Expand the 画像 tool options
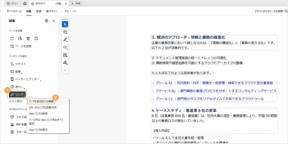 click(x=17, y=72)
